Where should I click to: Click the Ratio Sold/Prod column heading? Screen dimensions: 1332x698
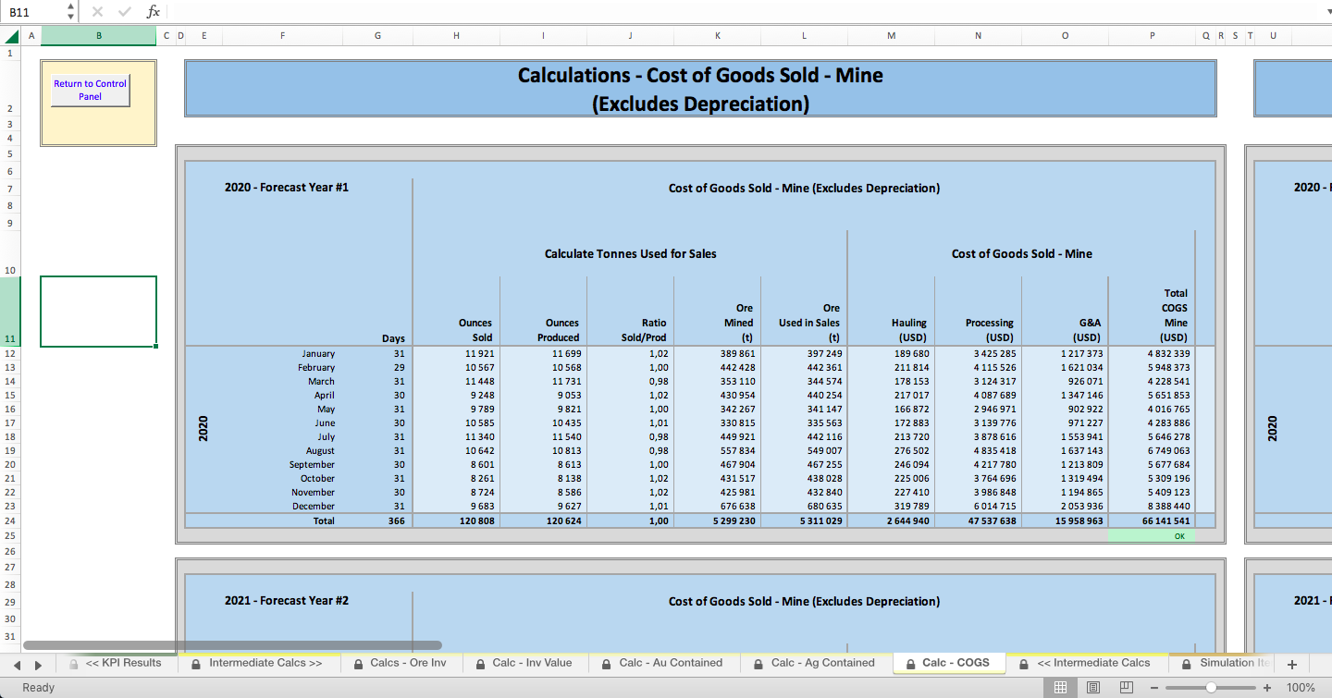644,330
